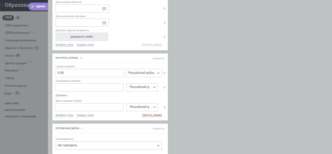
Task: Open gear settings for Сумма и валюта field
Action: click(x=164, y=73)
